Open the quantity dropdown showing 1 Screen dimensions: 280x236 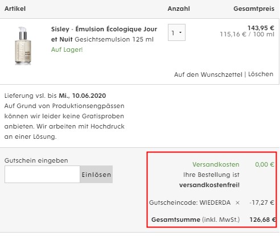click(x=176, y=32)
